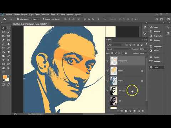Open the Filtro menu
Viewport: 171px width, 128px height.
(53, 15)
